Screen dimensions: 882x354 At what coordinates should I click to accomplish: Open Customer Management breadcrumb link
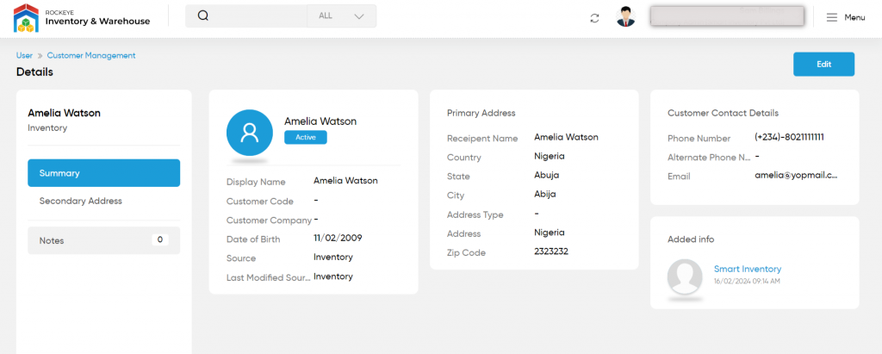91,56
